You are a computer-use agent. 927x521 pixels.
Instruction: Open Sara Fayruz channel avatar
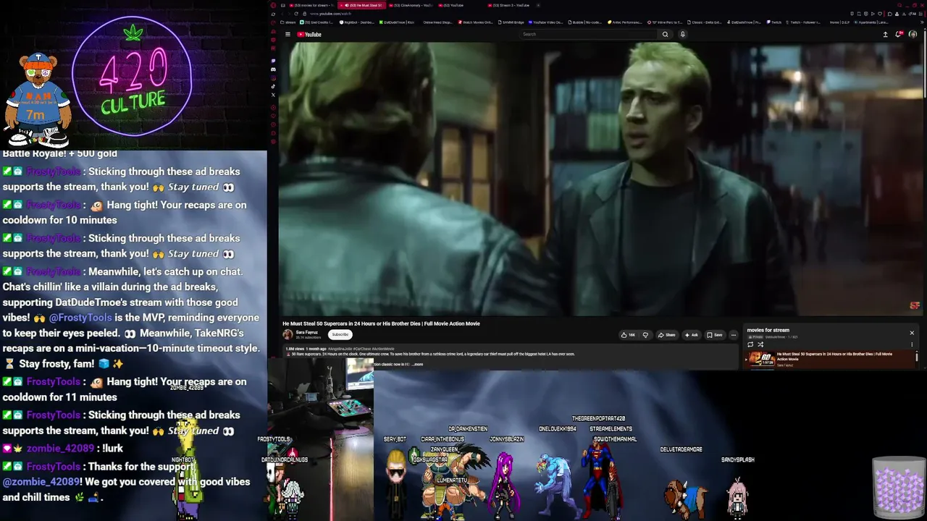pos(288,334)
